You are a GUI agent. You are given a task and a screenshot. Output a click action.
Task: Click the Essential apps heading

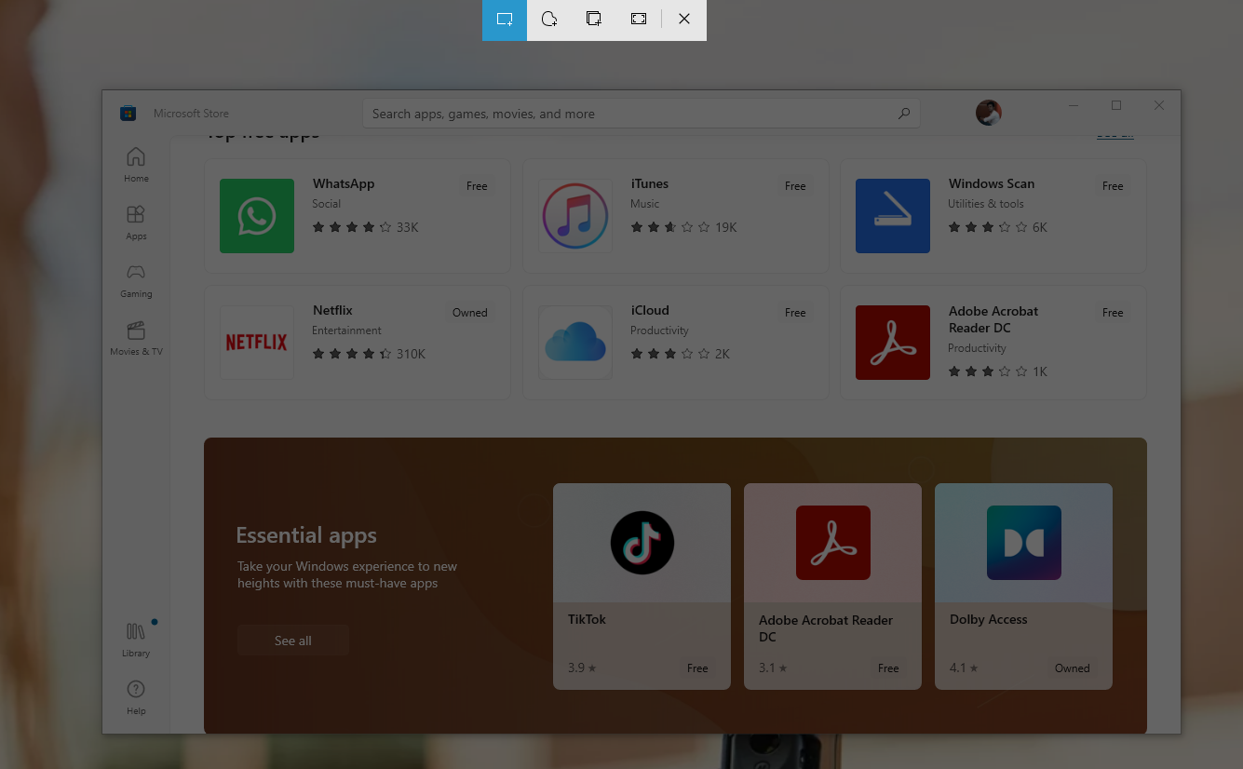point(306,535)
